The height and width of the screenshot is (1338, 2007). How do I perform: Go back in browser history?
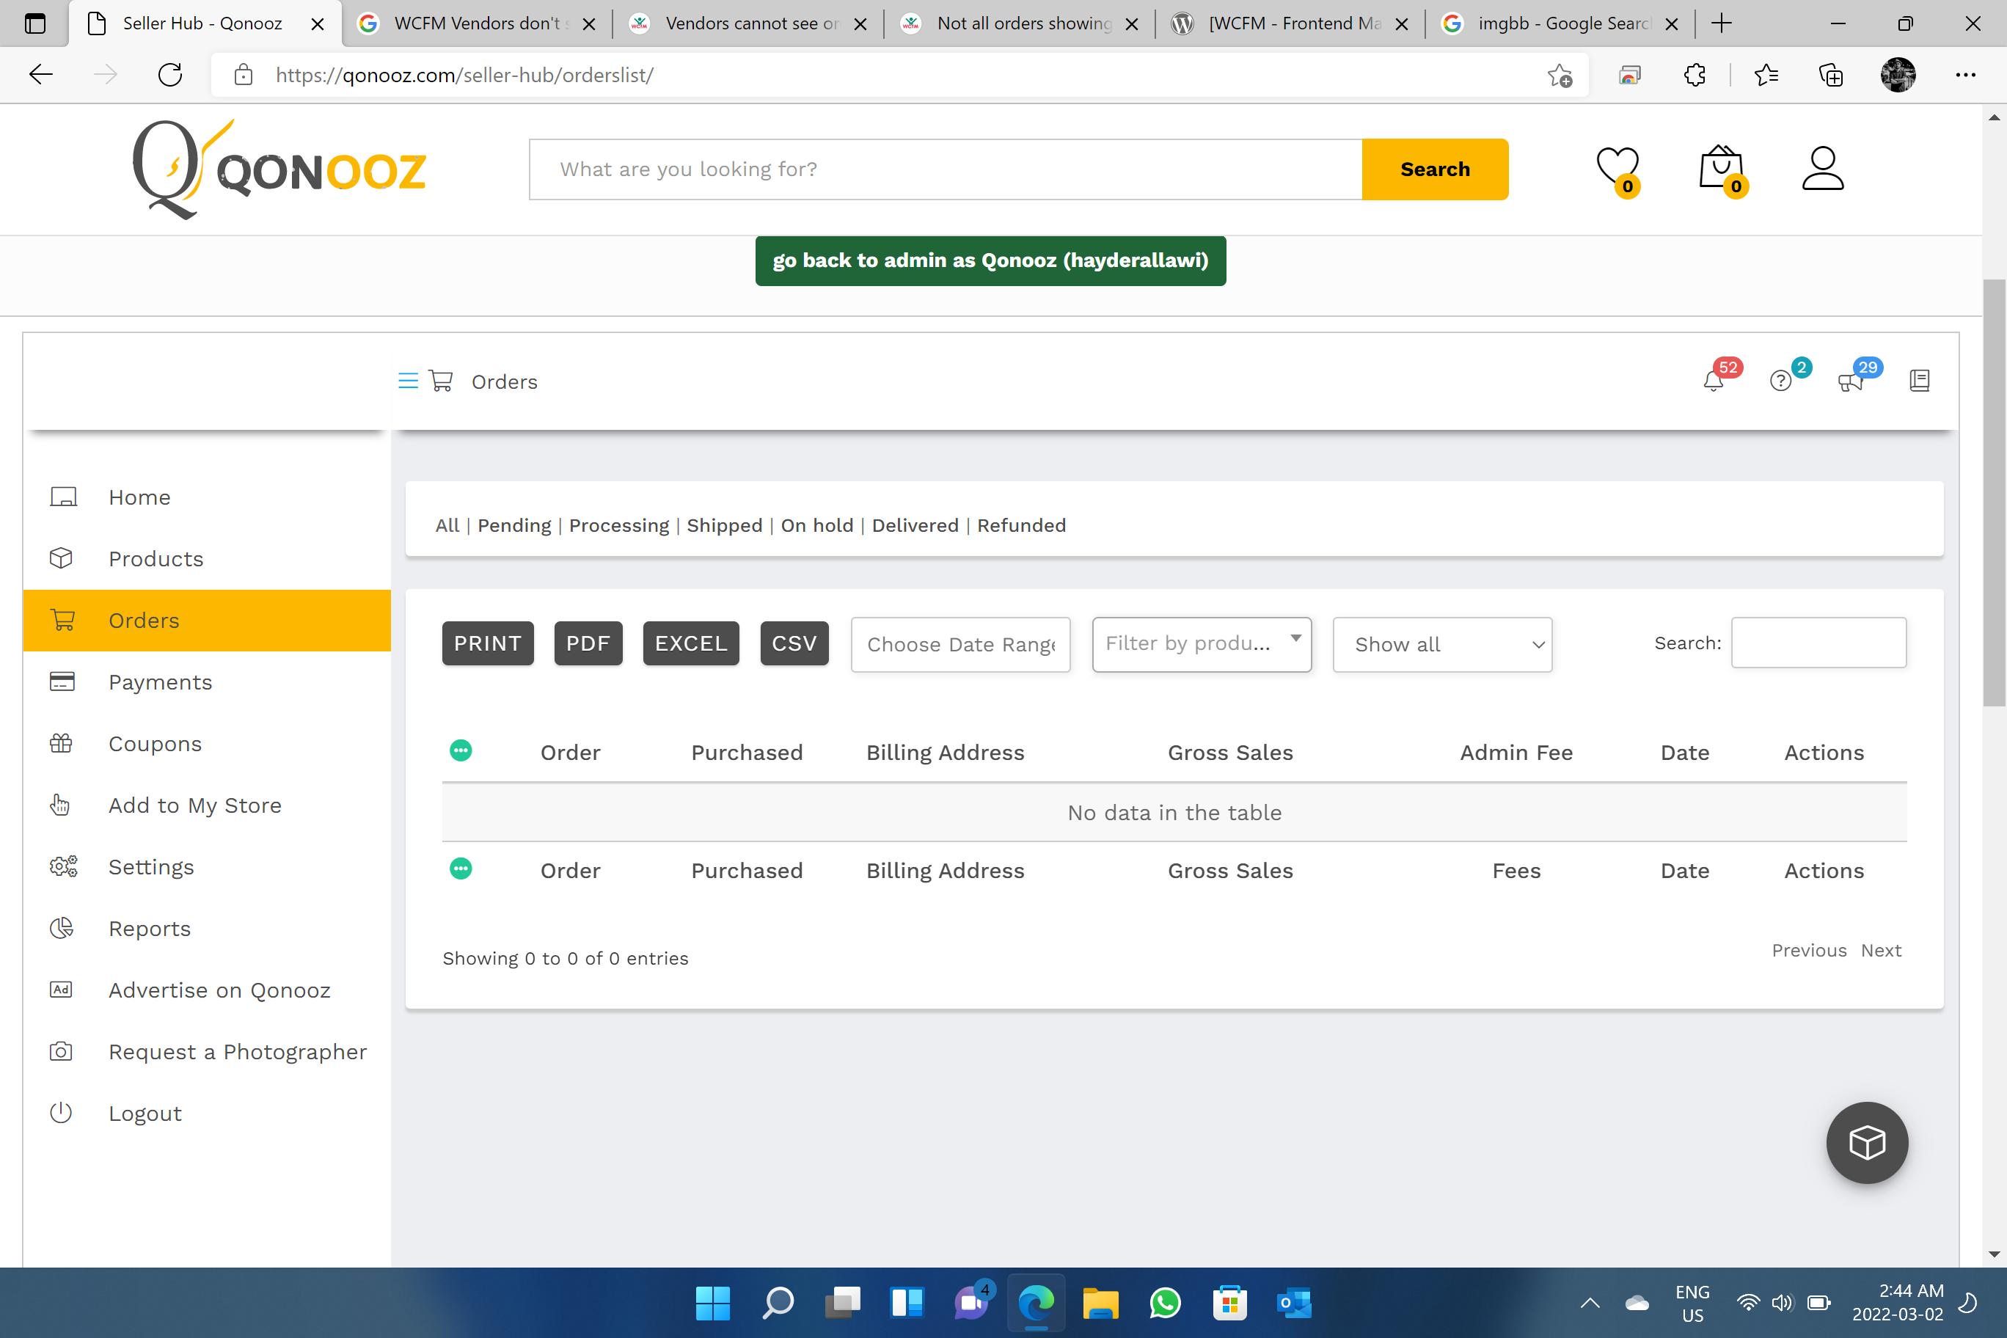pos(41,75)
